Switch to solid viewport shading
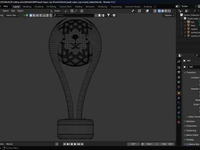 pos(162,11)
